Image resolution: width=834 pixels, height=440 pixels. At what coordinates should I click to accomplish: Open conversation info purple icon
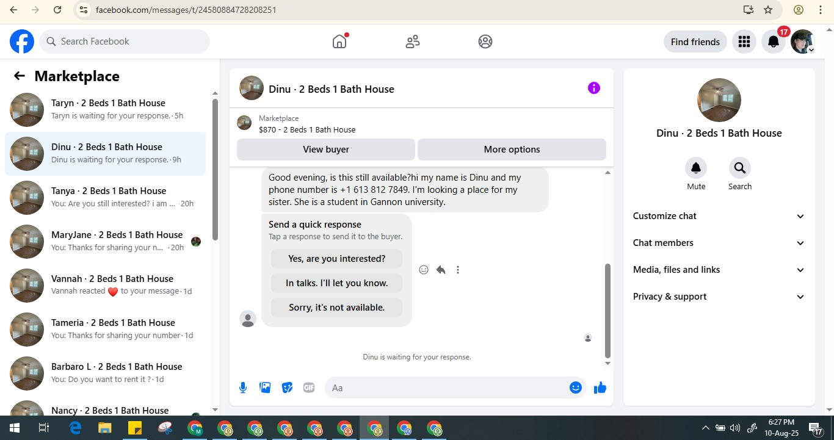594,88
